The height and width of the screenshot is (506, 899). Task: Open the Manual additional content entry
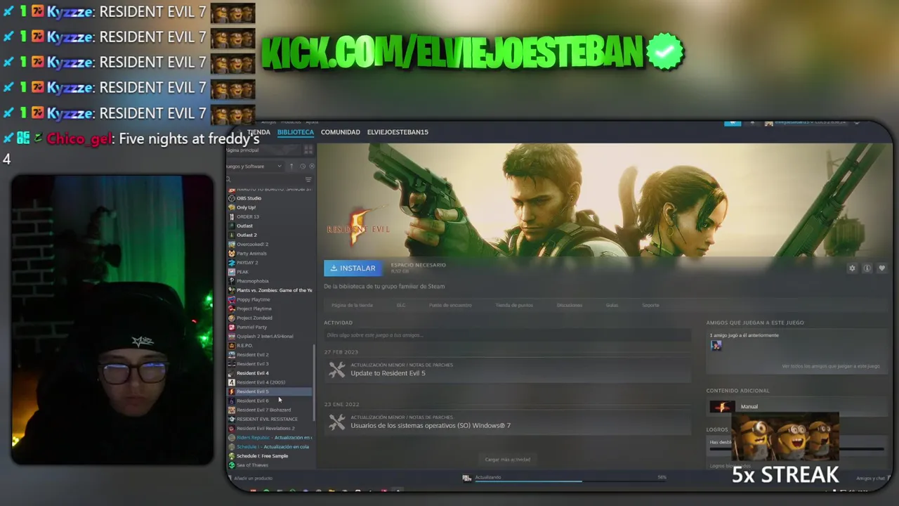(749, 406)
